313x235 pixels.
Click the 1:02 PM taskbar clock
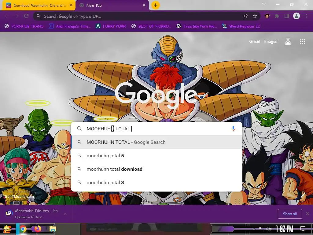click(285, 229)
